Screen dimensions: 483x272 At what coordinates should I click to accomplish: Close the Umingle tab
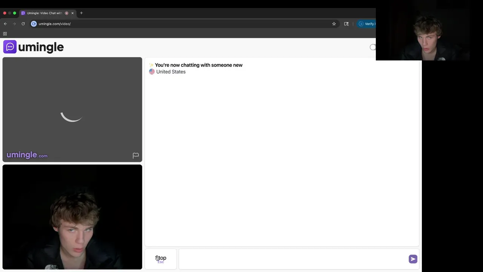(72, 13)
